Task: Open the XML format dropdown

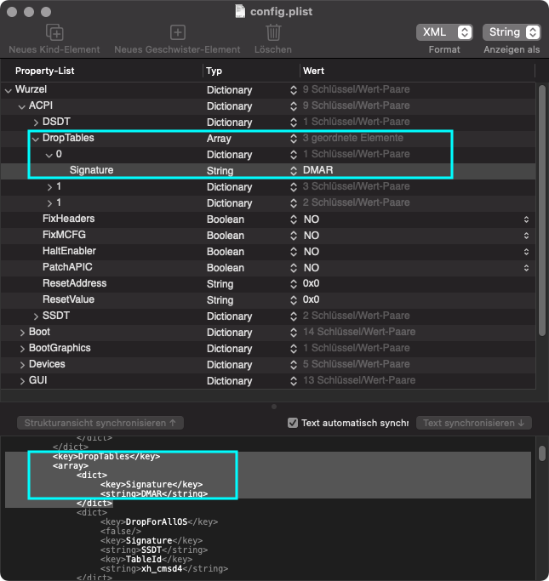Action: [444, 32]
